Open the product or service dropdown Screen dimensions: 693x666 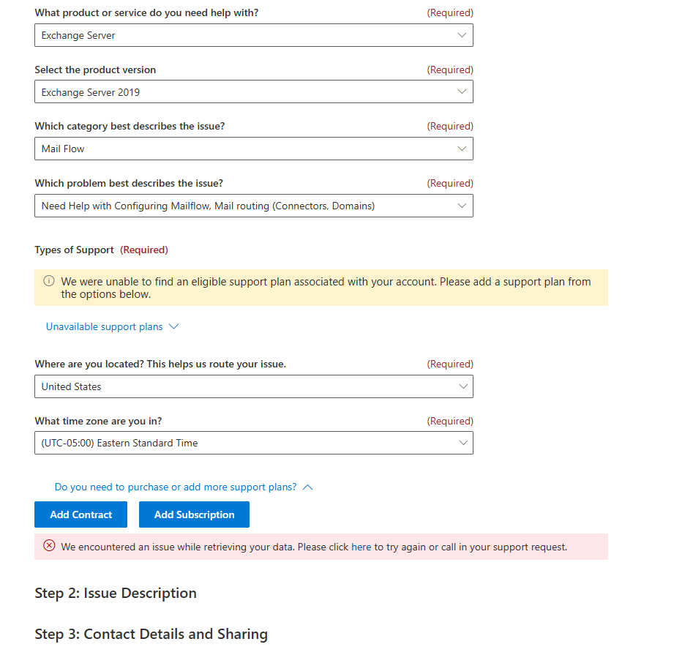coord(254,35)
